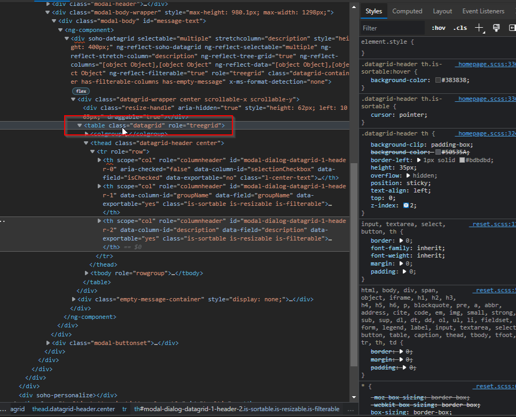This screenshot has width=516, height=417.
Task: Click the left breadcrumb overflow ellipsis
Action: (x=3, y=410)
